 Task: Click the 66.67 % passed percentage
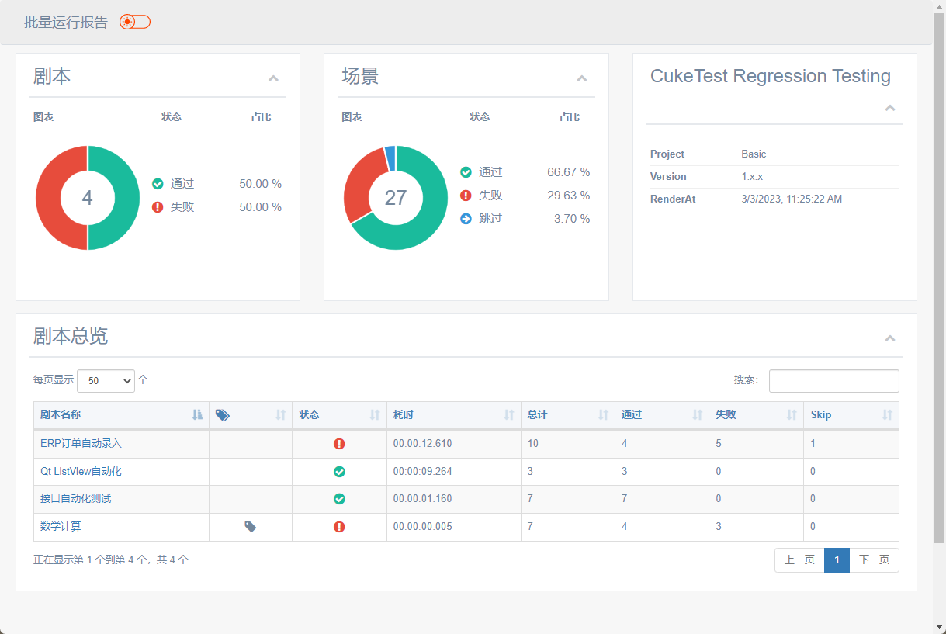pyautogui.click(x=569, y=172)
